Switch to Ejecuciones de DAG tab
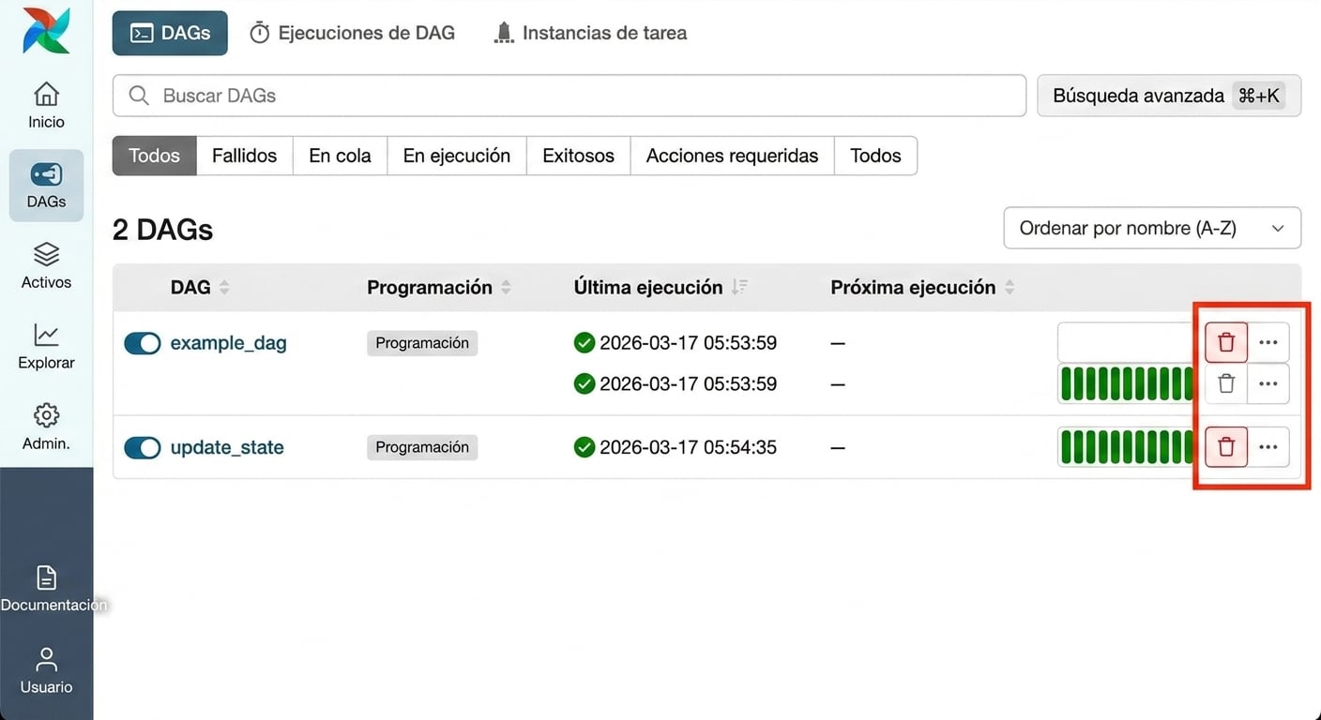The width and height of the screenshot is (1321, 720). point(352,33)
